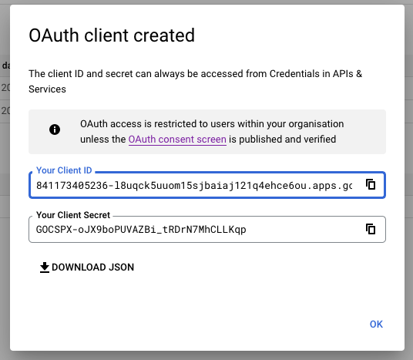Click the "Your Client ID" field label

tap(64, 170)
